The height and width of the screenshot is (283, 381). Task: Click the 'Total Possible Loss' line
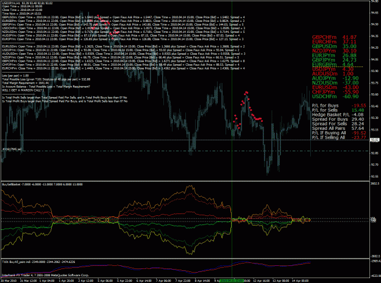[46, 79]
